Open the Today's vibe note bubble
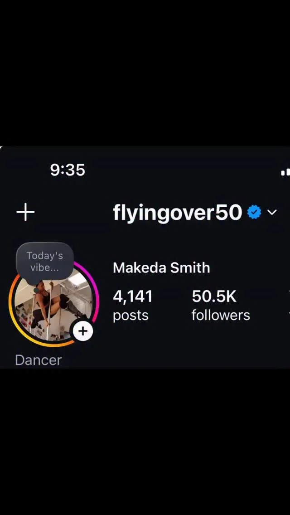Screen dimensions: 290x515 click(x=45, y=262)
